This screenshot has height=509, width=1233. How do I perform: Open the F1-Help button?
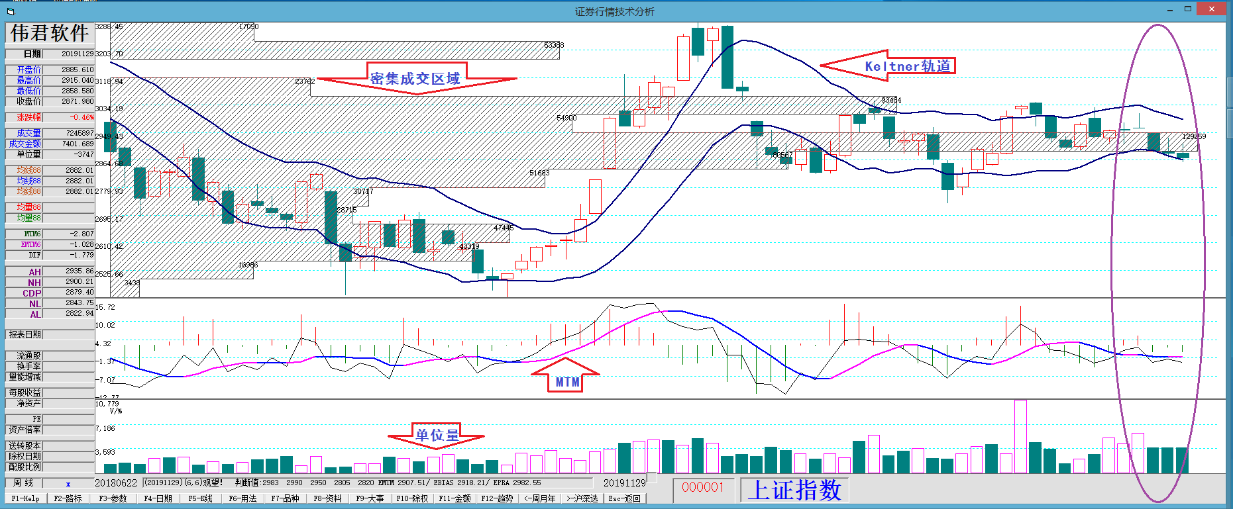click(x=25, y=498)
